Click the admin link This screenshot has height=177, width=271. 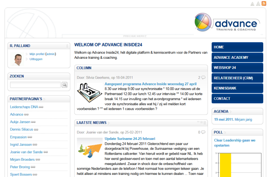(x=50, y=54)
